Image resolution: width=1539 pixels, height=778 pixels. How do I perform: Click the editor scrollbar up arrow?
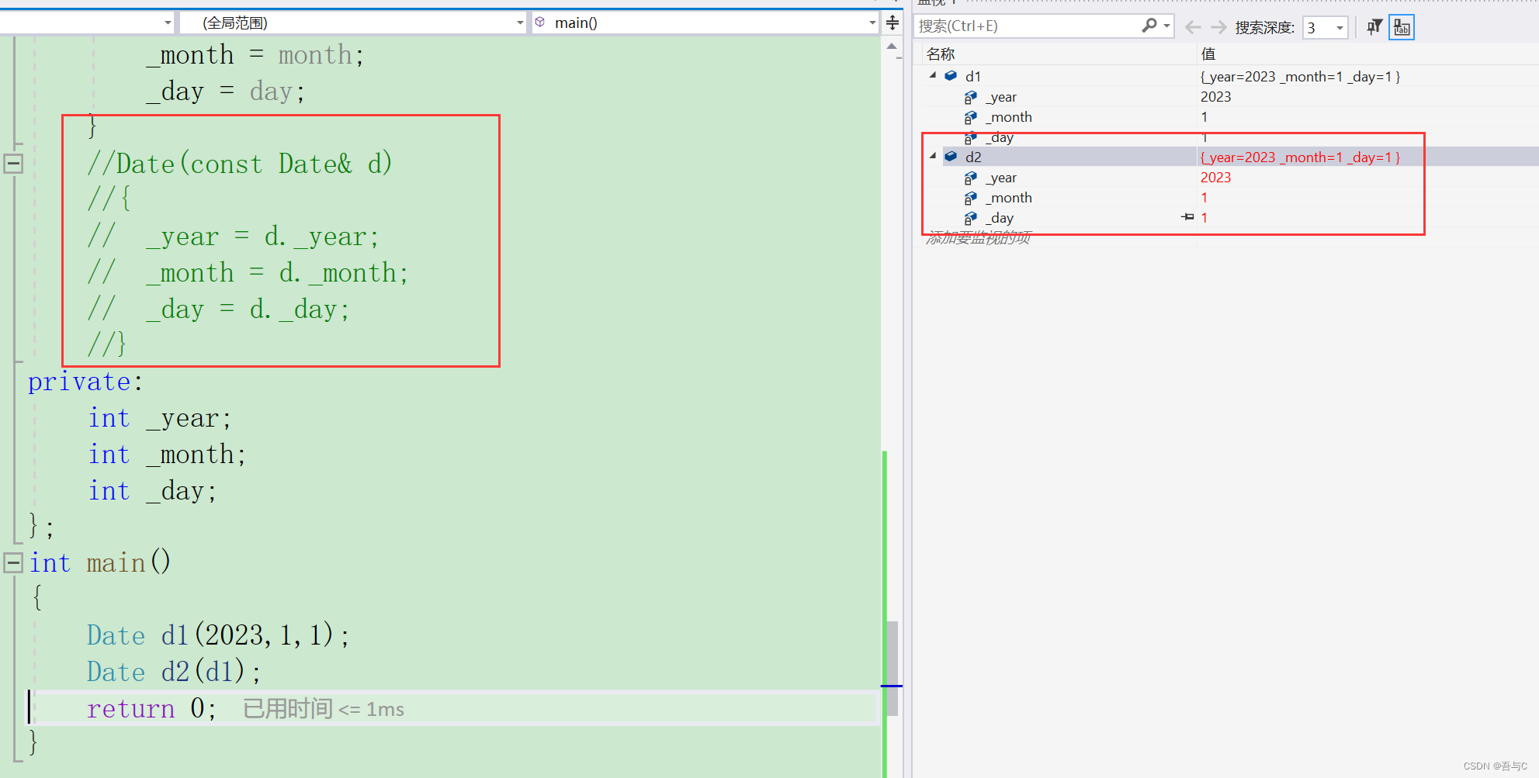pos(892,47)
